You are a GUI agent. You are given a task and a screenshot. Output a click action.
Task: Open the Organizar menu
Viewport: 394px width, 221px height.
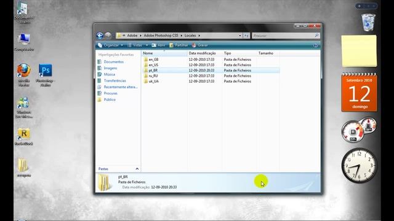click(111, 45)
